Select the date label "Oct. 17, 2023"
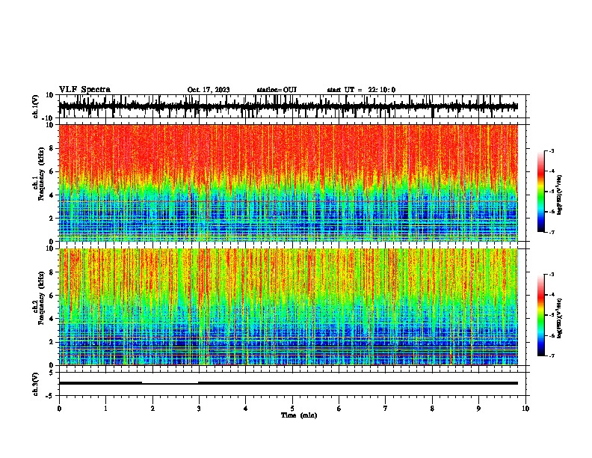Screen dimensions: 592x458 click(x=209, y=90)
